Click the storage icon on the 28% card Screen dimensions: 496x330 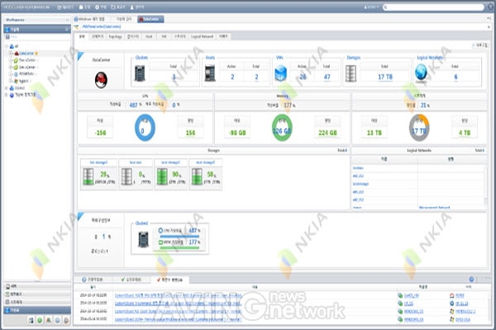[88, 177]
